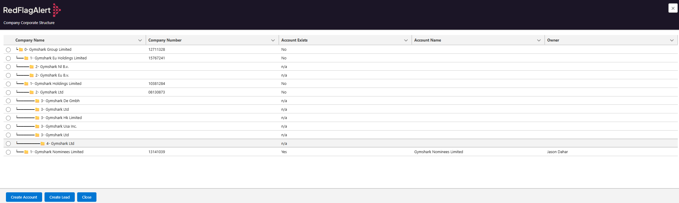Click the Create Account button
This screenshot has width=679, height=203.
coord(24,197)
